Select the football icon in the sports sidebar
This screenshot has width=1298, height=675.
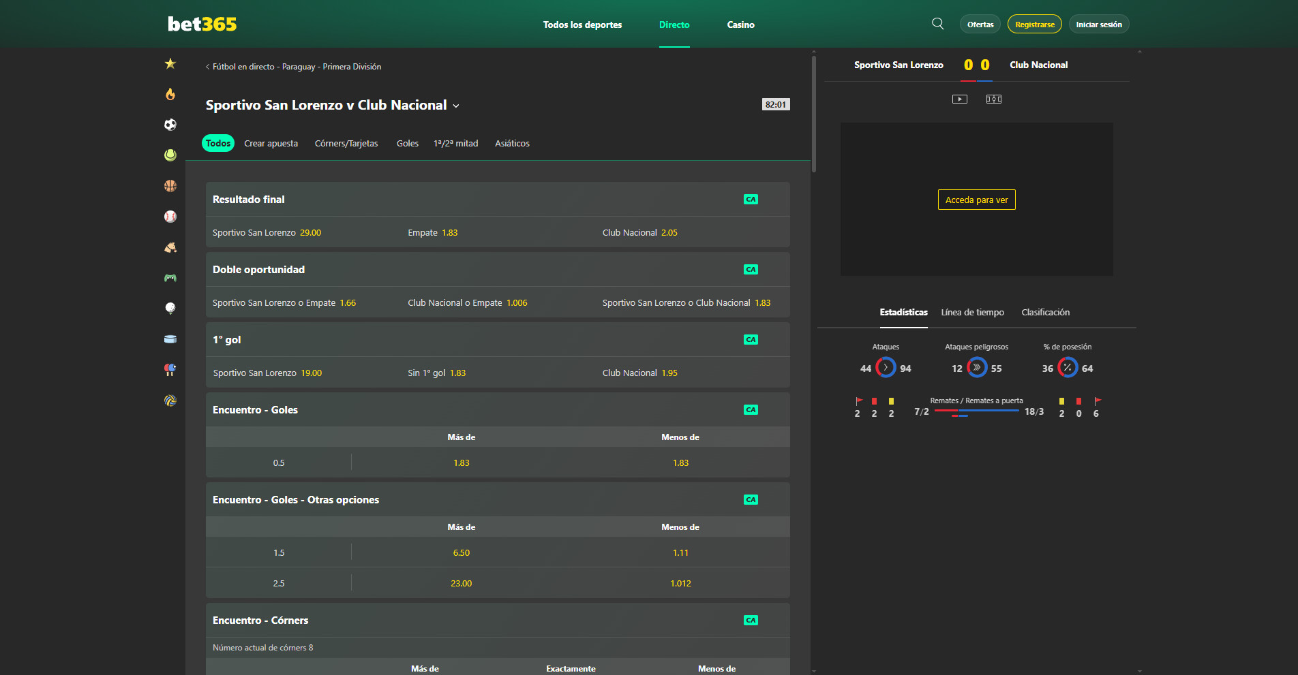click(x=170, y=125)
